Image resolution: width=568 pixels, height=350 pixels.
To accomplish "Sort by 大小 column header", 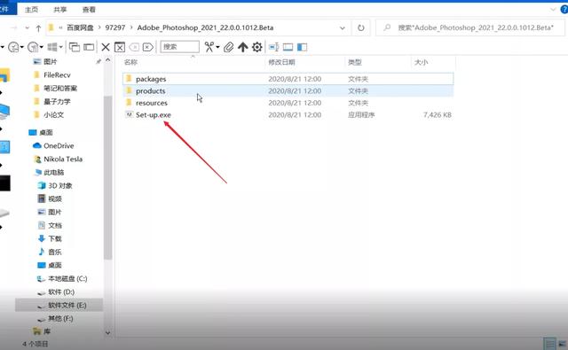I will (x=421, y=62).
